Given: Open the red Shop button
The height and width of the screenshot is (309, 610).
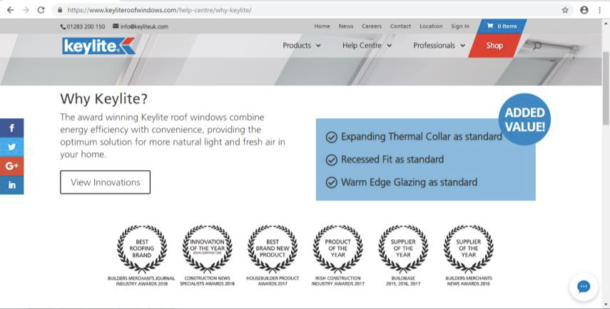Looking at the screenshot, I should pyautogui.click(x=494, y=46).
